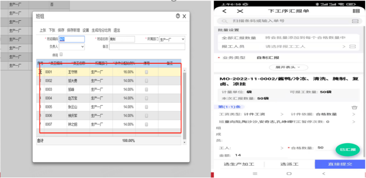
Task: Check 停用 box for employee 0006
Action: click(x=147, y=116)
